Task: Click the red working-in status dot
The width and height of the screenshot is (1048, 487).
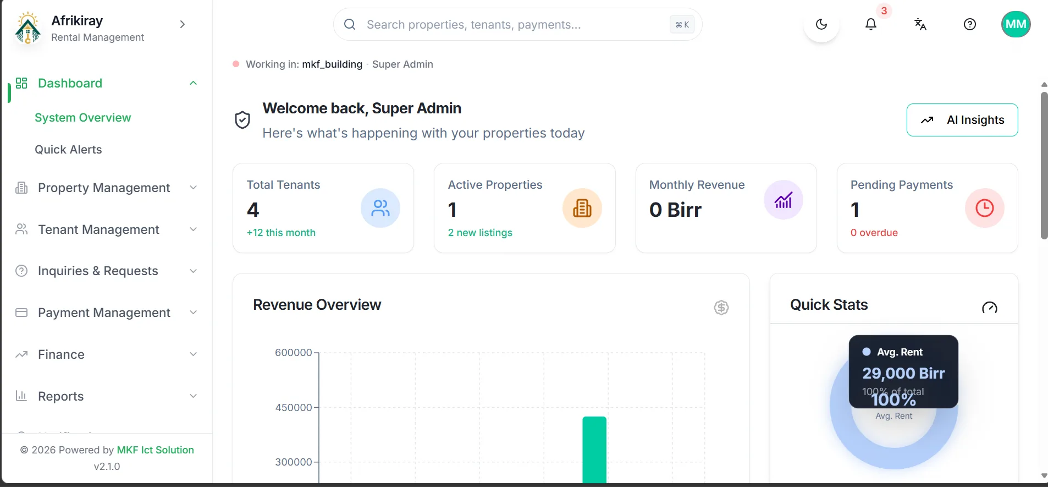Action: 236,64
